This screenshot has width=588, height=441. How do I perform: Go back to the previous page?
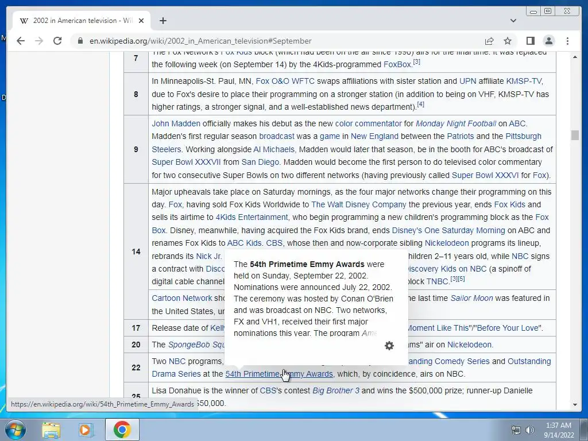tap(21, 41)
